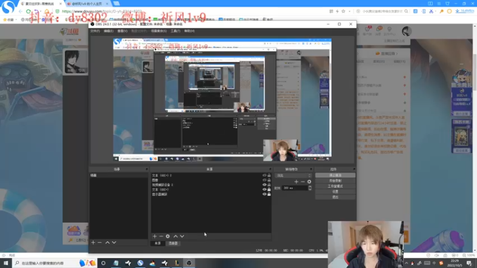Open the 查看(V) menu in OBS

pos(122,31)
